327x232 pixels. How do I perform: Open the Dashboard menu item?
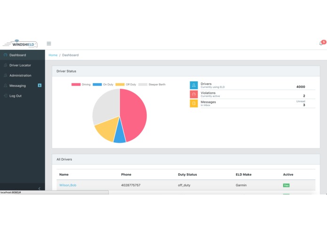(x=23, y=55)
